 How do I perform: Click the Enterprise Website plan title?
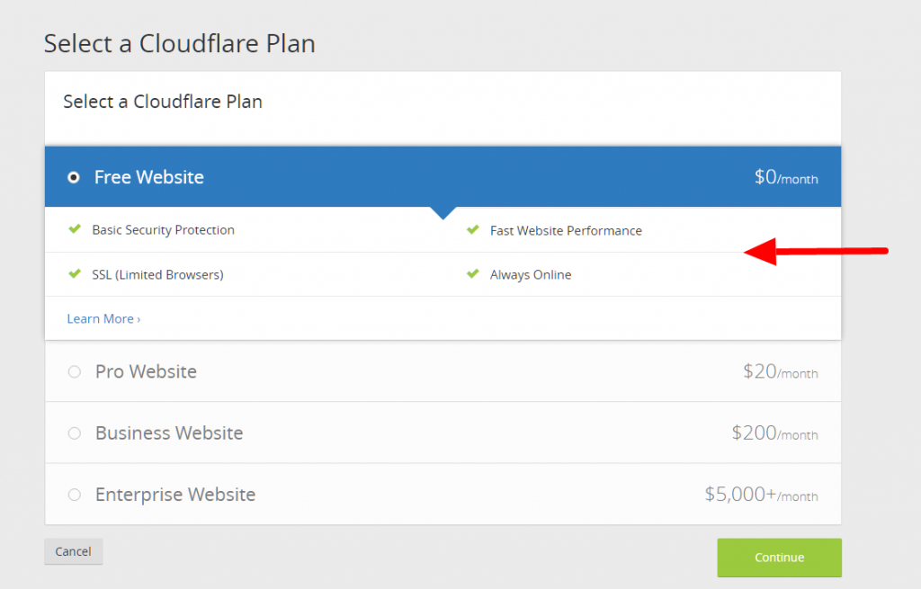(x=175, y=495)
